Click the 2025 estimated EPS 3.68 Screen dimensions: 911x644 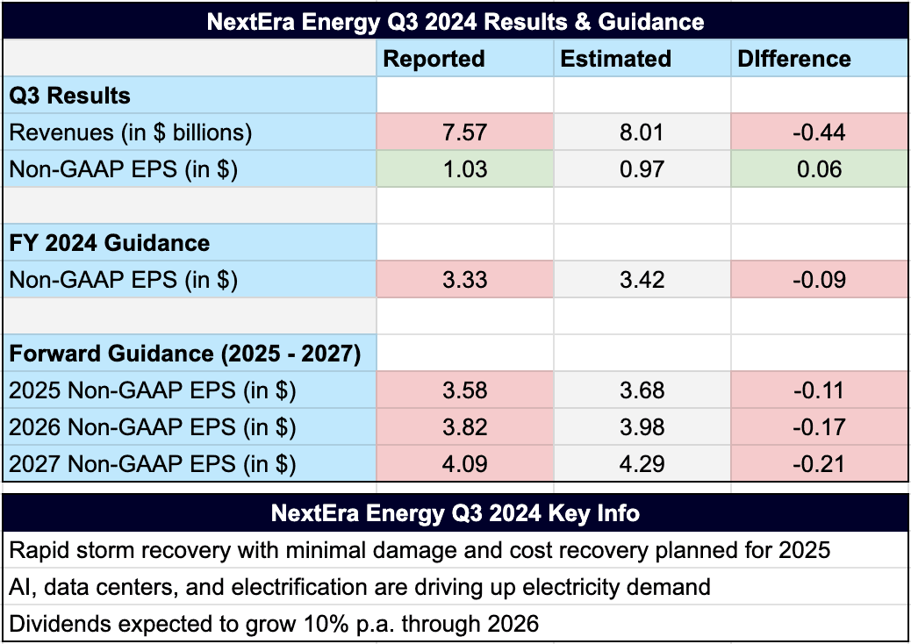[642, 390]
